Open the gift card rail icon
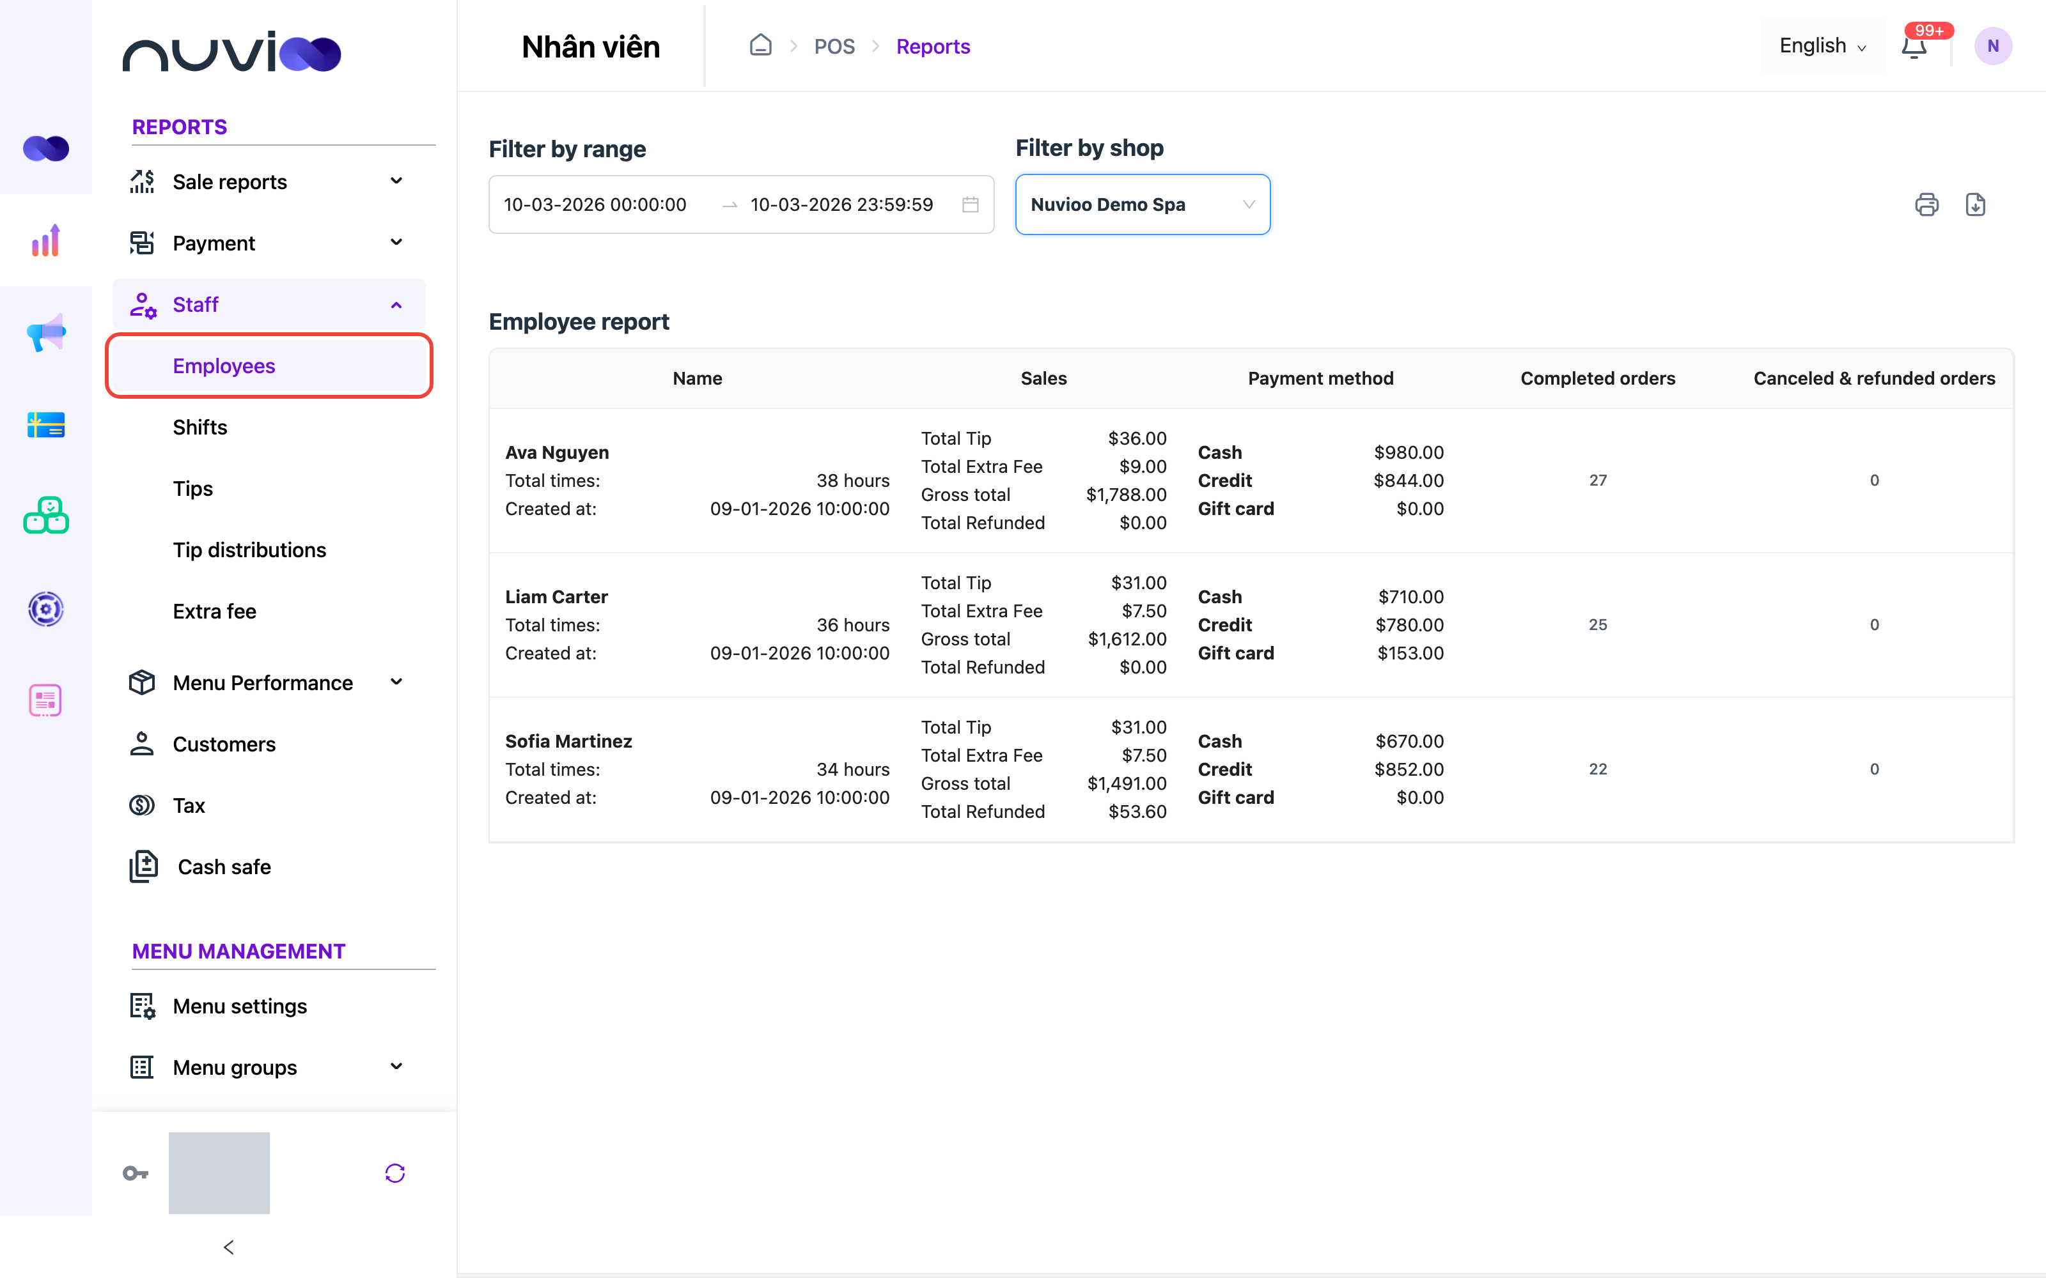This screenshot has height=1278, width=2046. tap(45, 424)
